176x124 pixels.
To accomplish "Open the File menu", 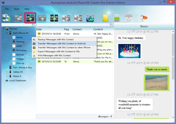I will (x=7, y=9).
